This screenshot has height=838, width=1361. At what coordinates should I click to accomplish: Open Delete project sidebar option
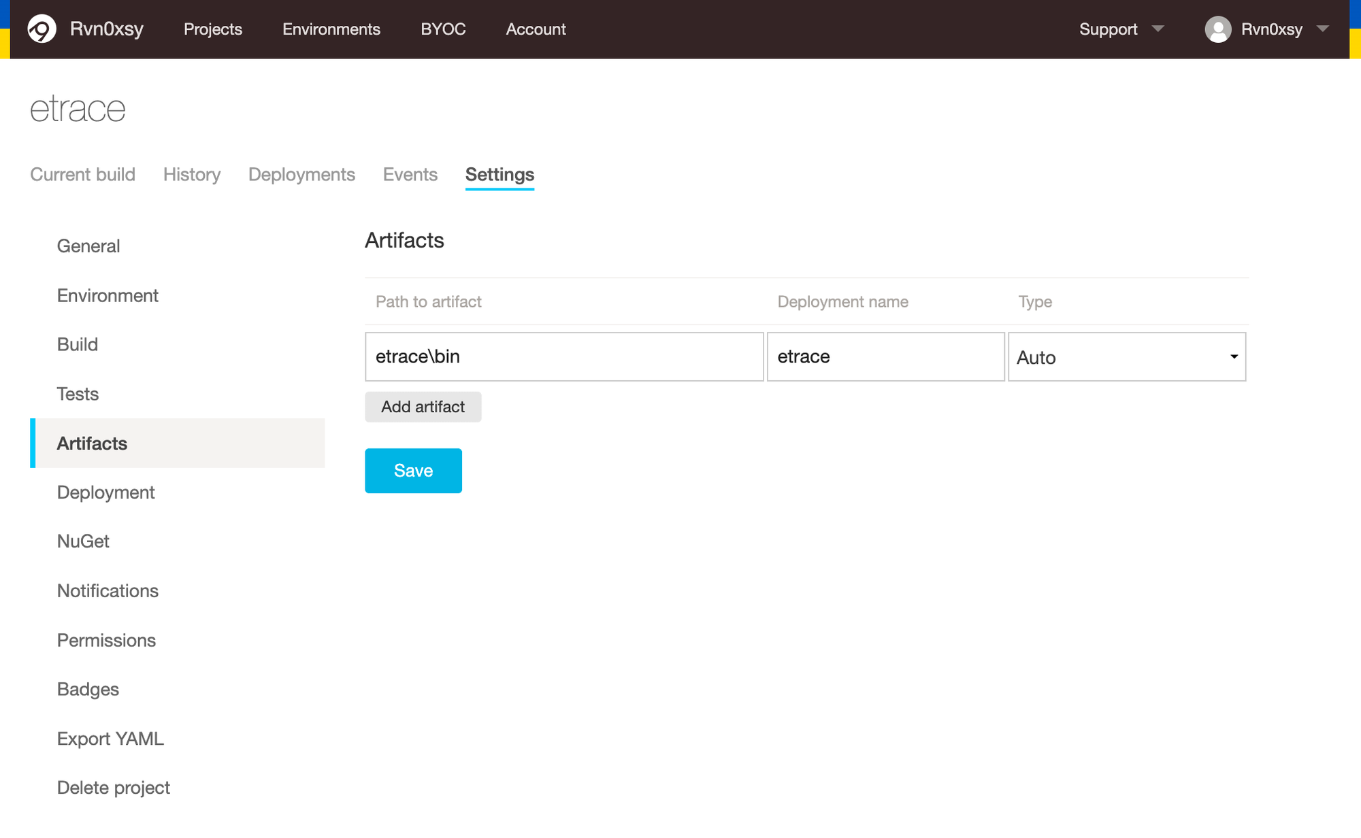pos(113,788)
